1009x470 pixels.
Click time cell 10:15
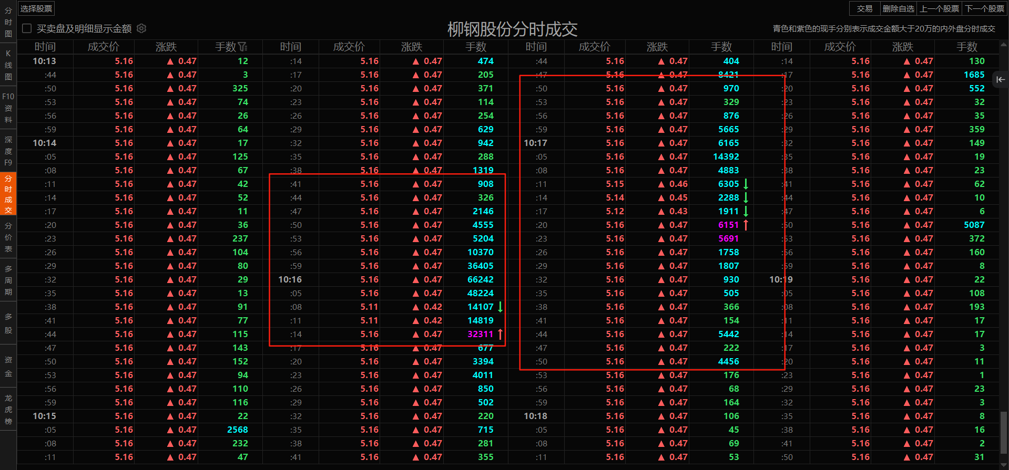point(44,416)
